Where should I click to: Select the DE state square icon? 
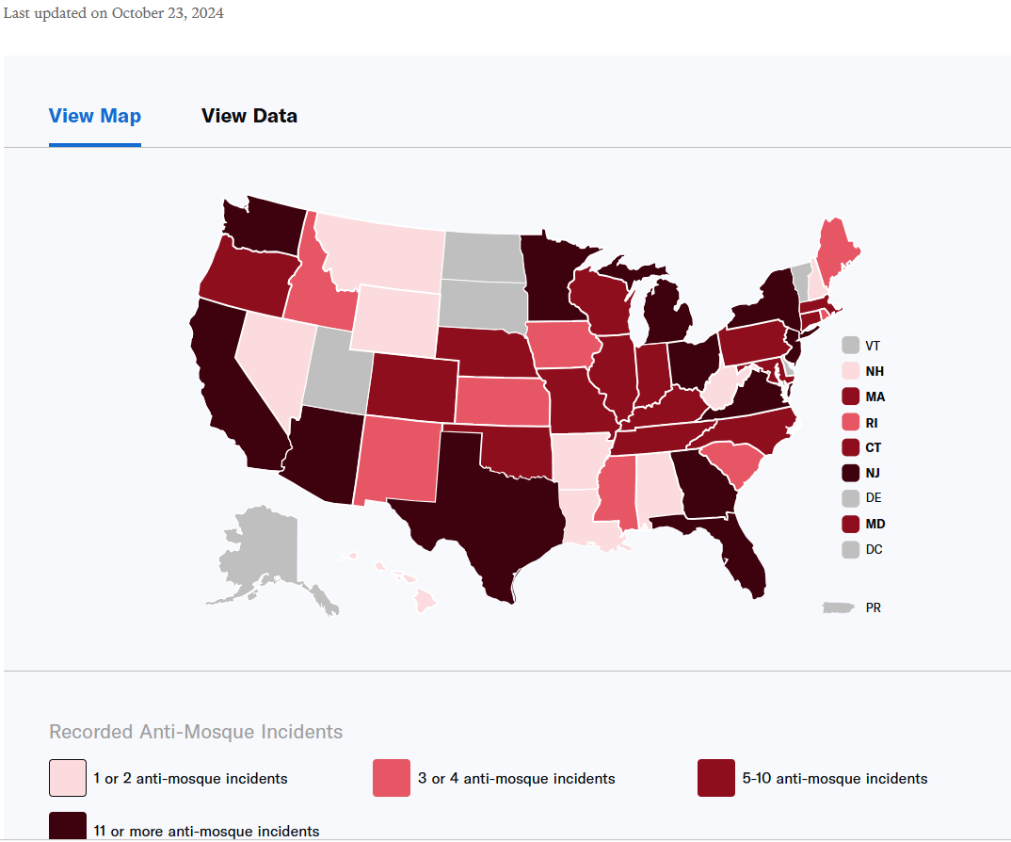(x=850, y=498)
